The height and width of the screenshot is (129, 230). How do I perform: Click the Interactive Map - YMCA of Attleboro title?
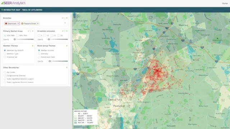(x=23, y=10)
